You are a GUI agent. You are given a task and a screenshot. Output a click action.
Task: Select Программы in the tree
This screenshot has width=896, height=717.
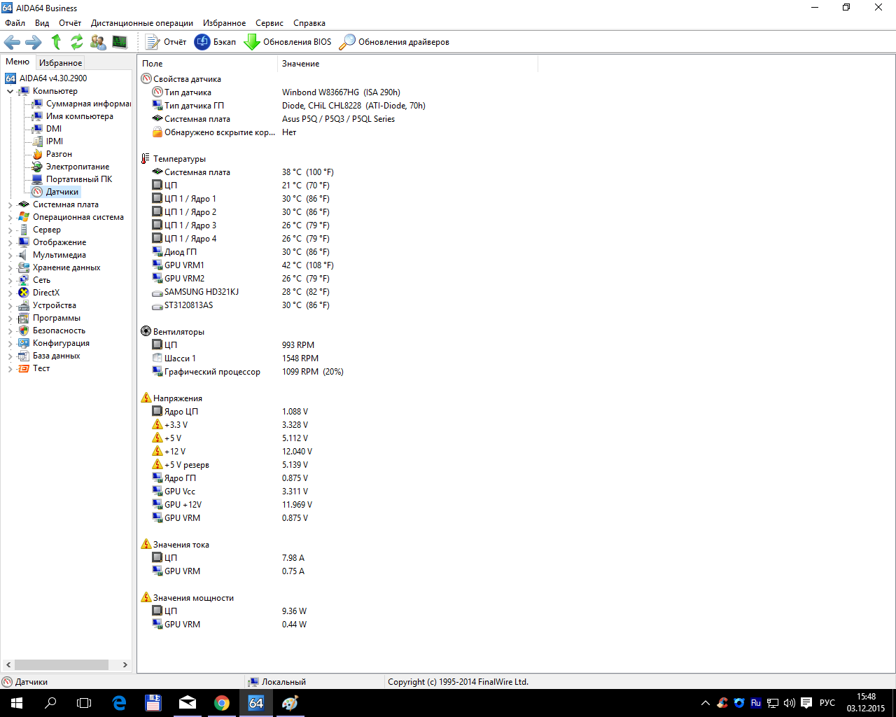point(57,318)
